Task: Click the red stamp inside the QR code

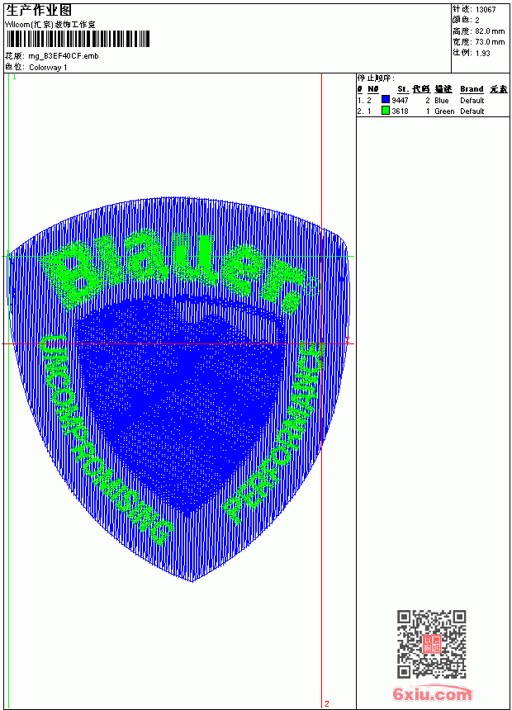Action: 432,644
